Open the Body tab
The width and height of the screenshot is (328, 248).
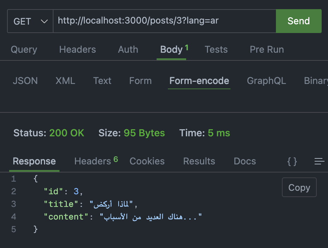(x=171, y=50)
